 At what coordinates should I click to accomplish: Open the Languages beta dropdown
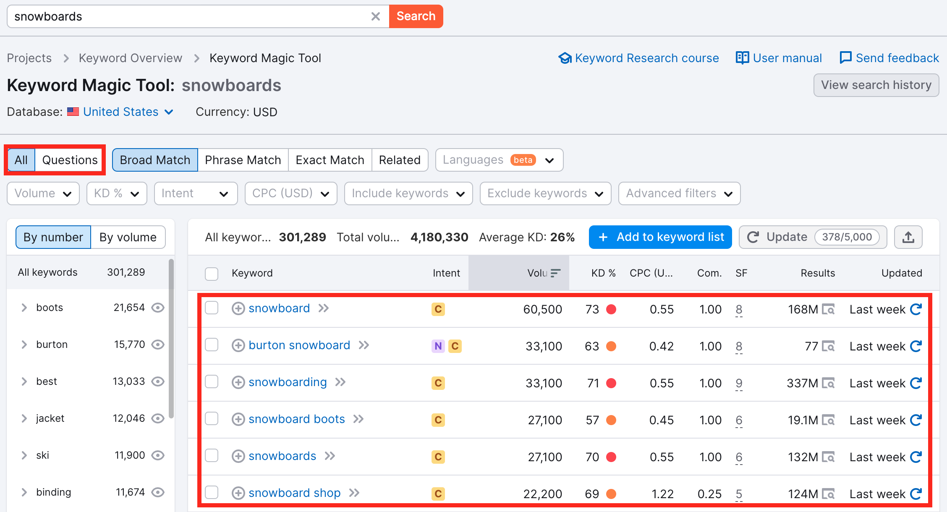(x=499, y=160)
